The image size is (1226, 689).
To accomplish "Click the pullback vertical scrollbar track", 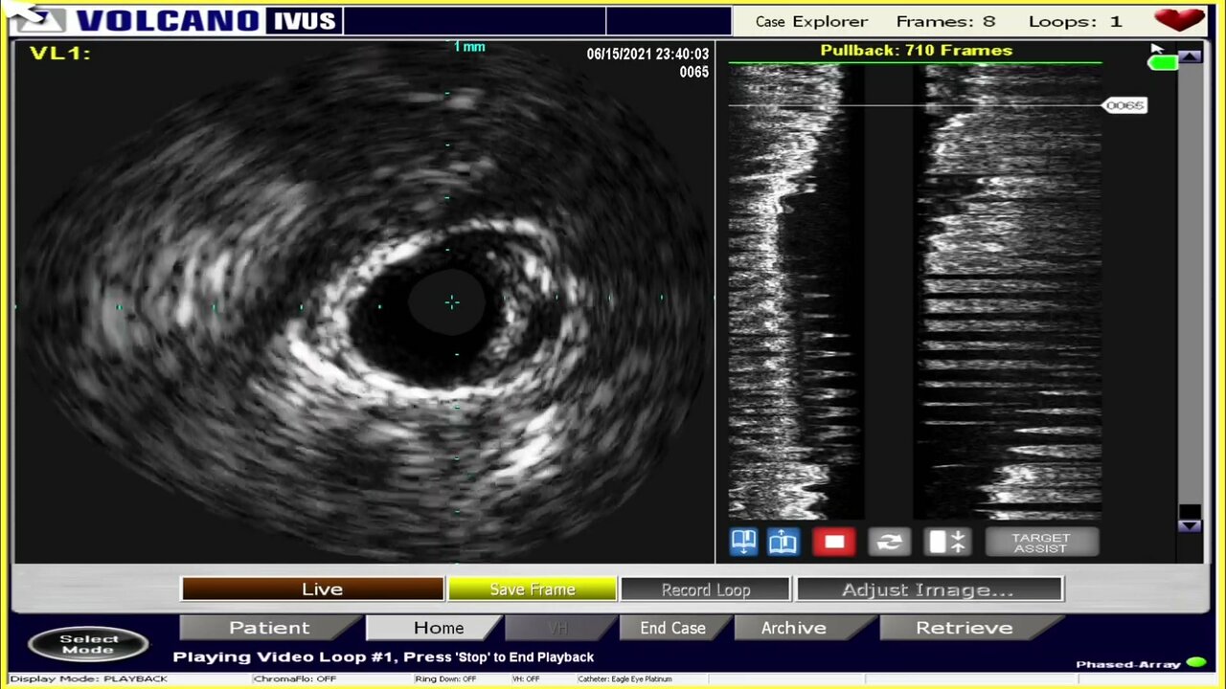I will [x=1190, y=287].
